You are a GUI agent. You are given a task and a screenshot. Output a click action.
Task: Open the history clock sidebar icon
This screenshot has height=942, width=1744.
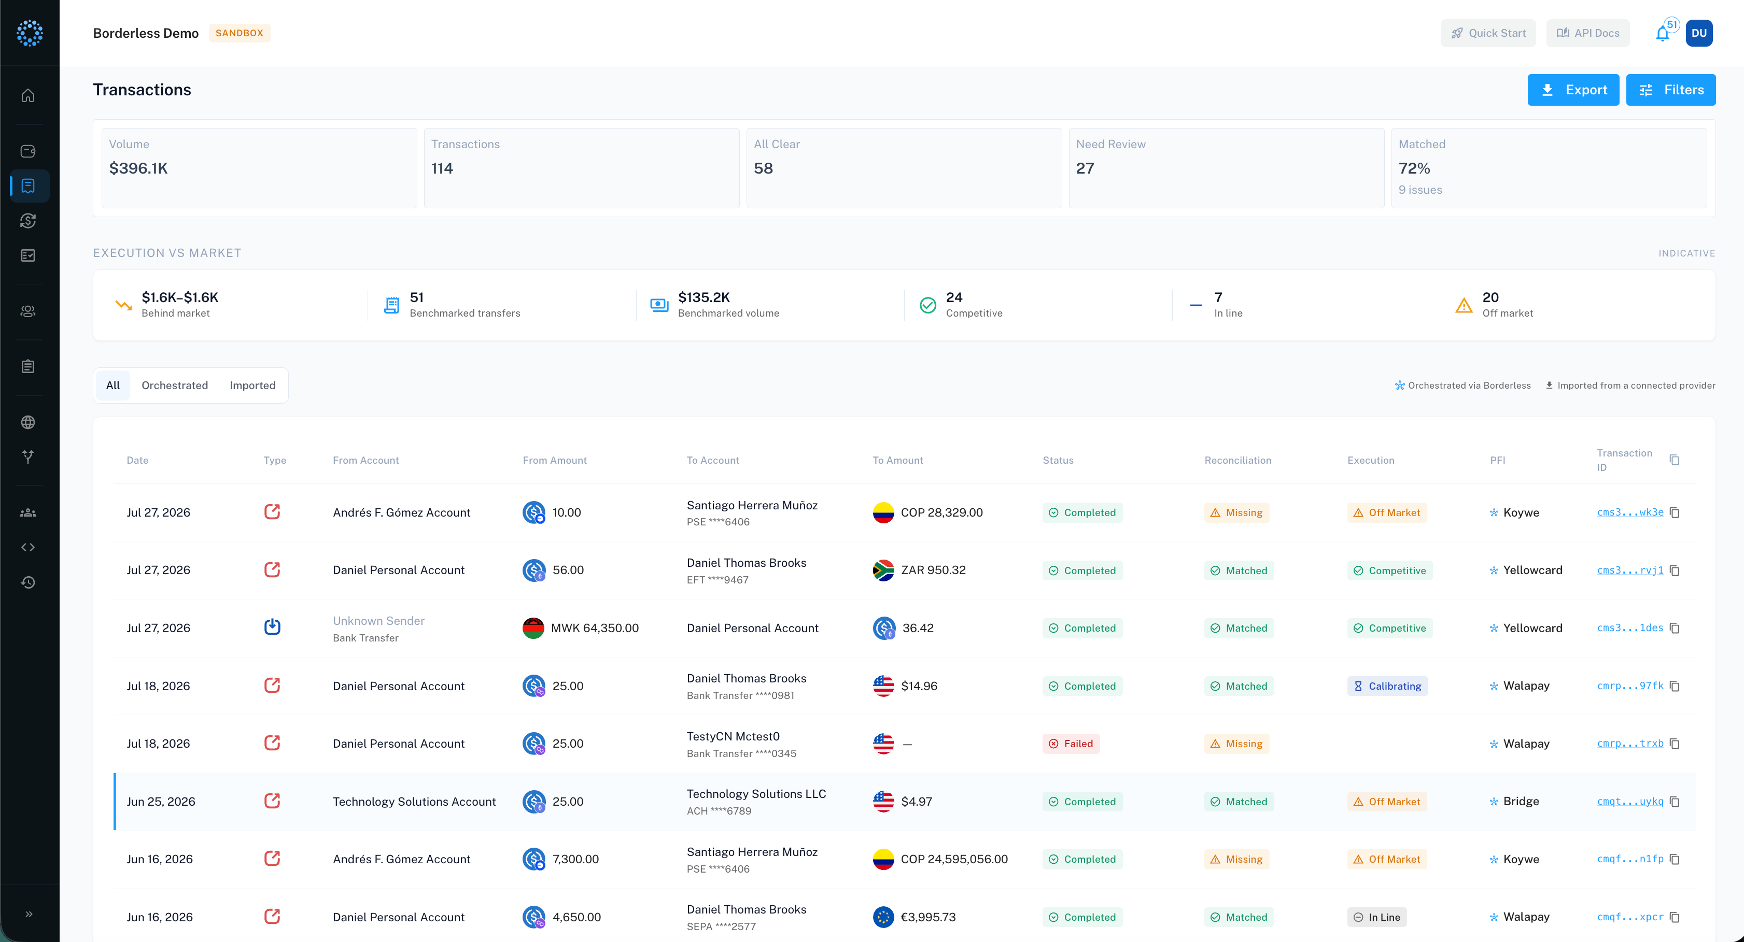point(28,582)
